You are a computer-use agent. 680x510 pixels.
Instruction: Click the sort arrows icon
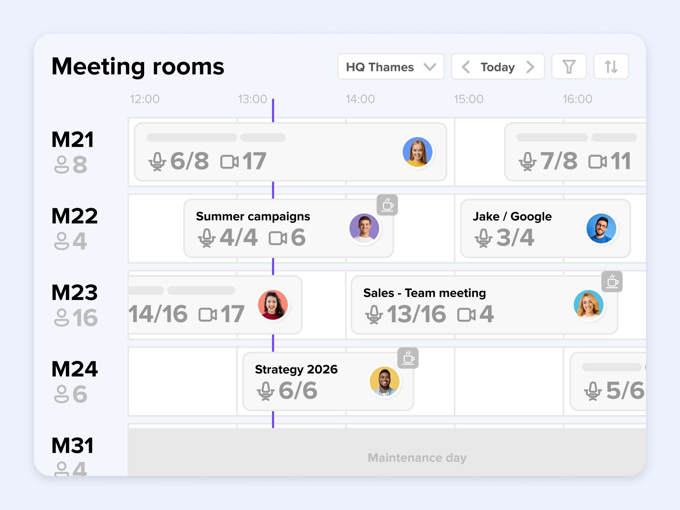coord(611,67)
